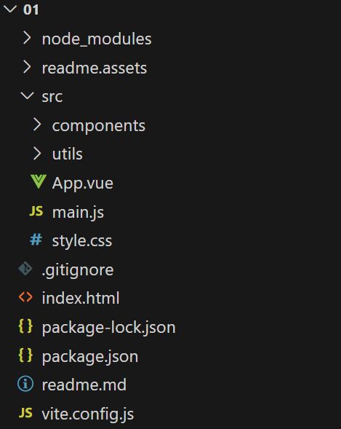Collapse the src folder chevron
341x429 pixels.
pyautogui.click(x=27, y=95)
